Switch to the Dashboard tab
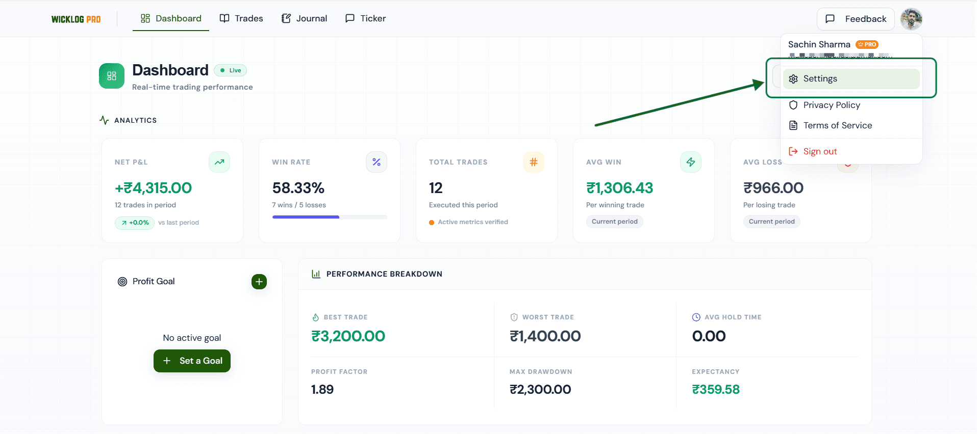 171,18
